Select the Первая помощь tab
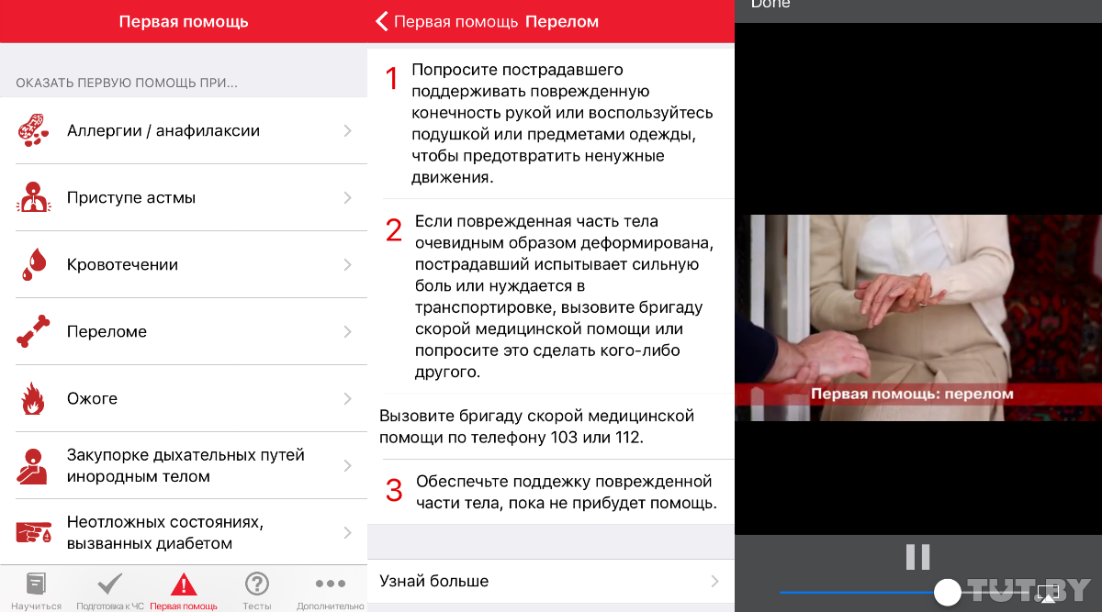The image size is (1102, 612). tap(184, 590)
